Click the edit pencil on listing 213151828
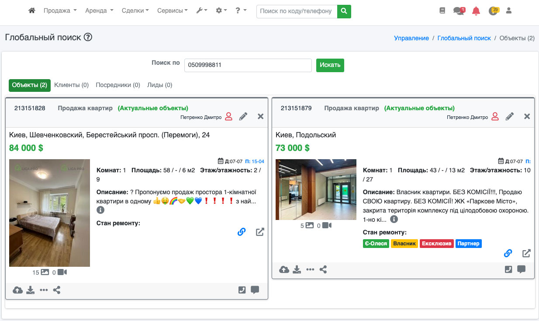539x321 pixels. coord(243,116)
